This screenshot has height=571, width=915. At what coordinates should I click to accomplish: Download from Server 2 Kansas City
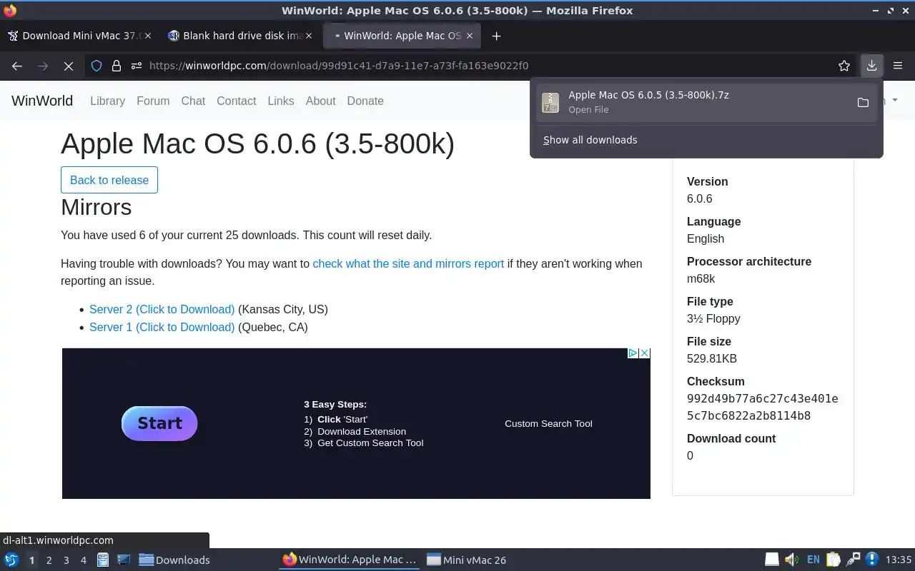[162, 310]
